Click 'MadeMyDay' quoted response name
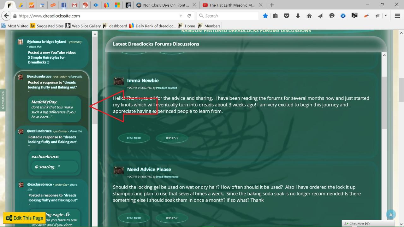The image size is (404, 227). 44,102
